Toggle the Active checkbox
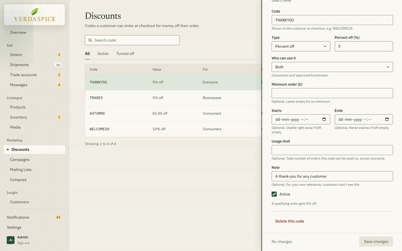402x251 pixels. (x=274, y=194)
